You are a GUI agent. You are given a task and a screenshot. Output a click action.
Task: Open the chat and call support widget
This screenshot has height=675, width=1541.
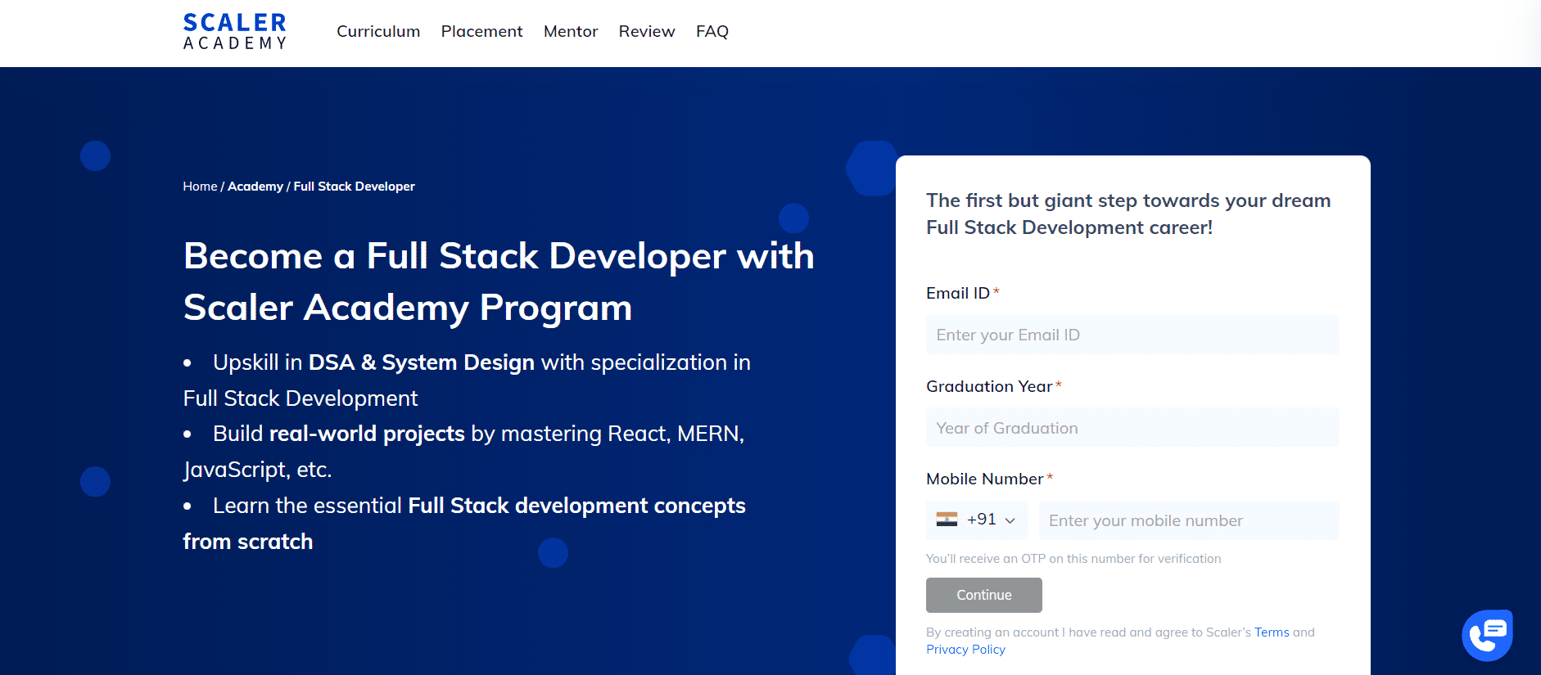click(x=1486, y=635)
